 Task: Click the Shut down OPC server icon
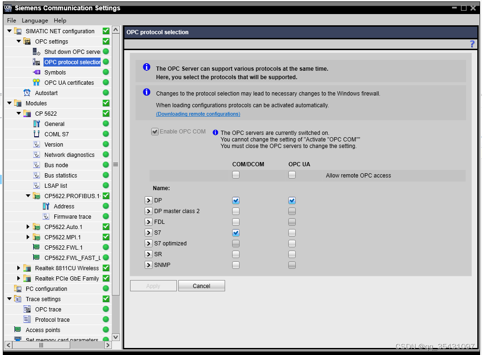[x=37, y=52]
